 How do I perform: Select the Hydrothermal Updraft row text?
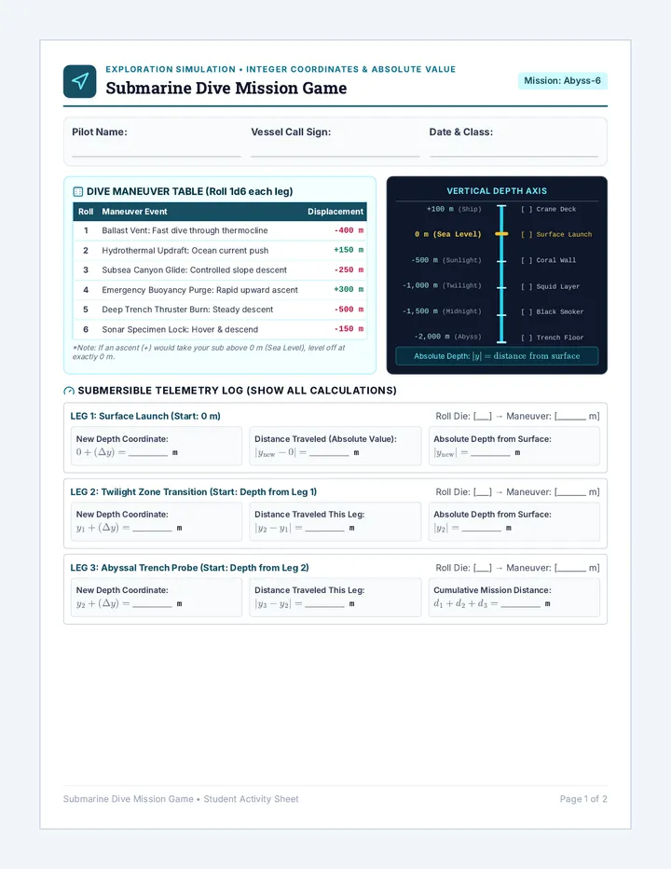tap(185, 251)
